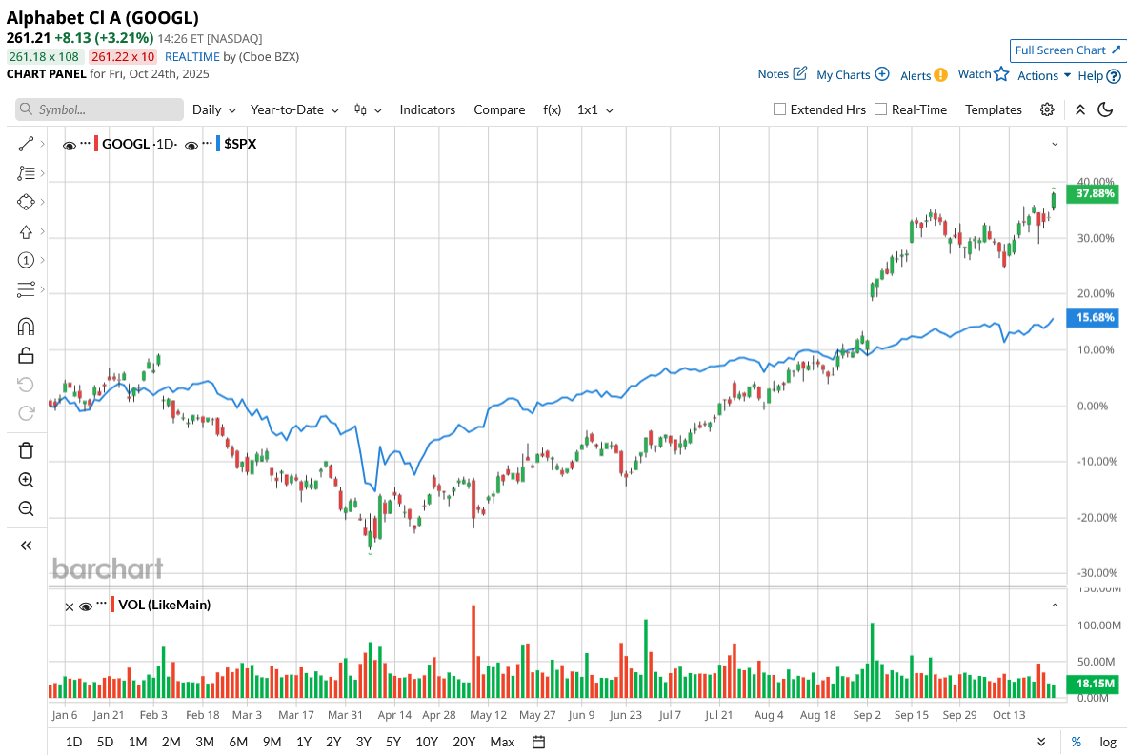Open the 1x1 grid layout dropdown

[x=595, y=109]
